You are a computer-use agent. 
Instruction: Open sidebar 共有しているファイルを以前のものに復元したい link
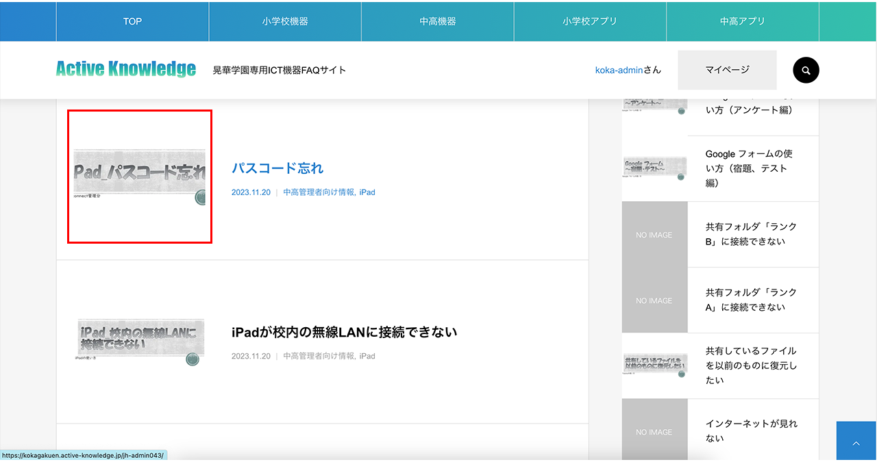tap(751, 365)
